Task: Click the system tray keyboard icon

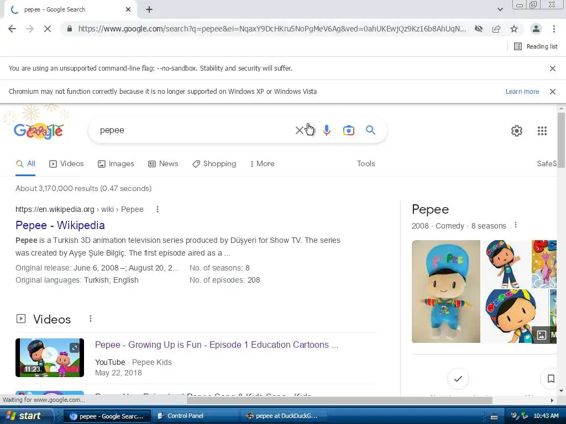Action: [494, 417]
